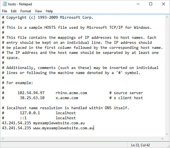Click the Copyright Microsoft Corp. comment line
The image size is (170, 148).
pos(50,17)
